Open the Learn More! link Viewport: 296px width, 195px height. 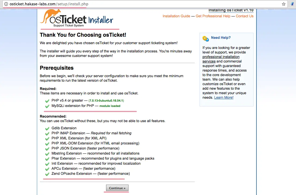tap(224, 98)
